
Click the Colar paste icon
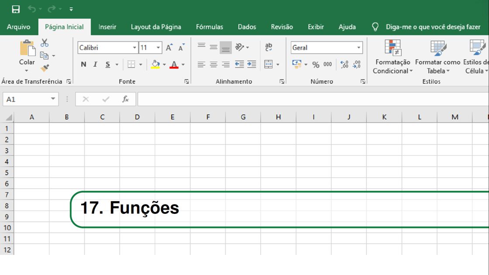(27, 48)
